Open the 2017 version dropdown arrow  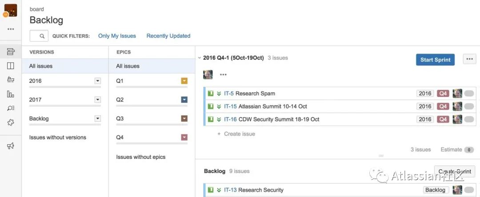[x=98, y=100]
